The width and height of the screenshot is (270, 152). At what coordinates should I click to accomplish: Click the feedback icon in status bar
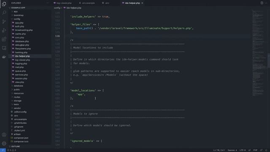point(261,150)
